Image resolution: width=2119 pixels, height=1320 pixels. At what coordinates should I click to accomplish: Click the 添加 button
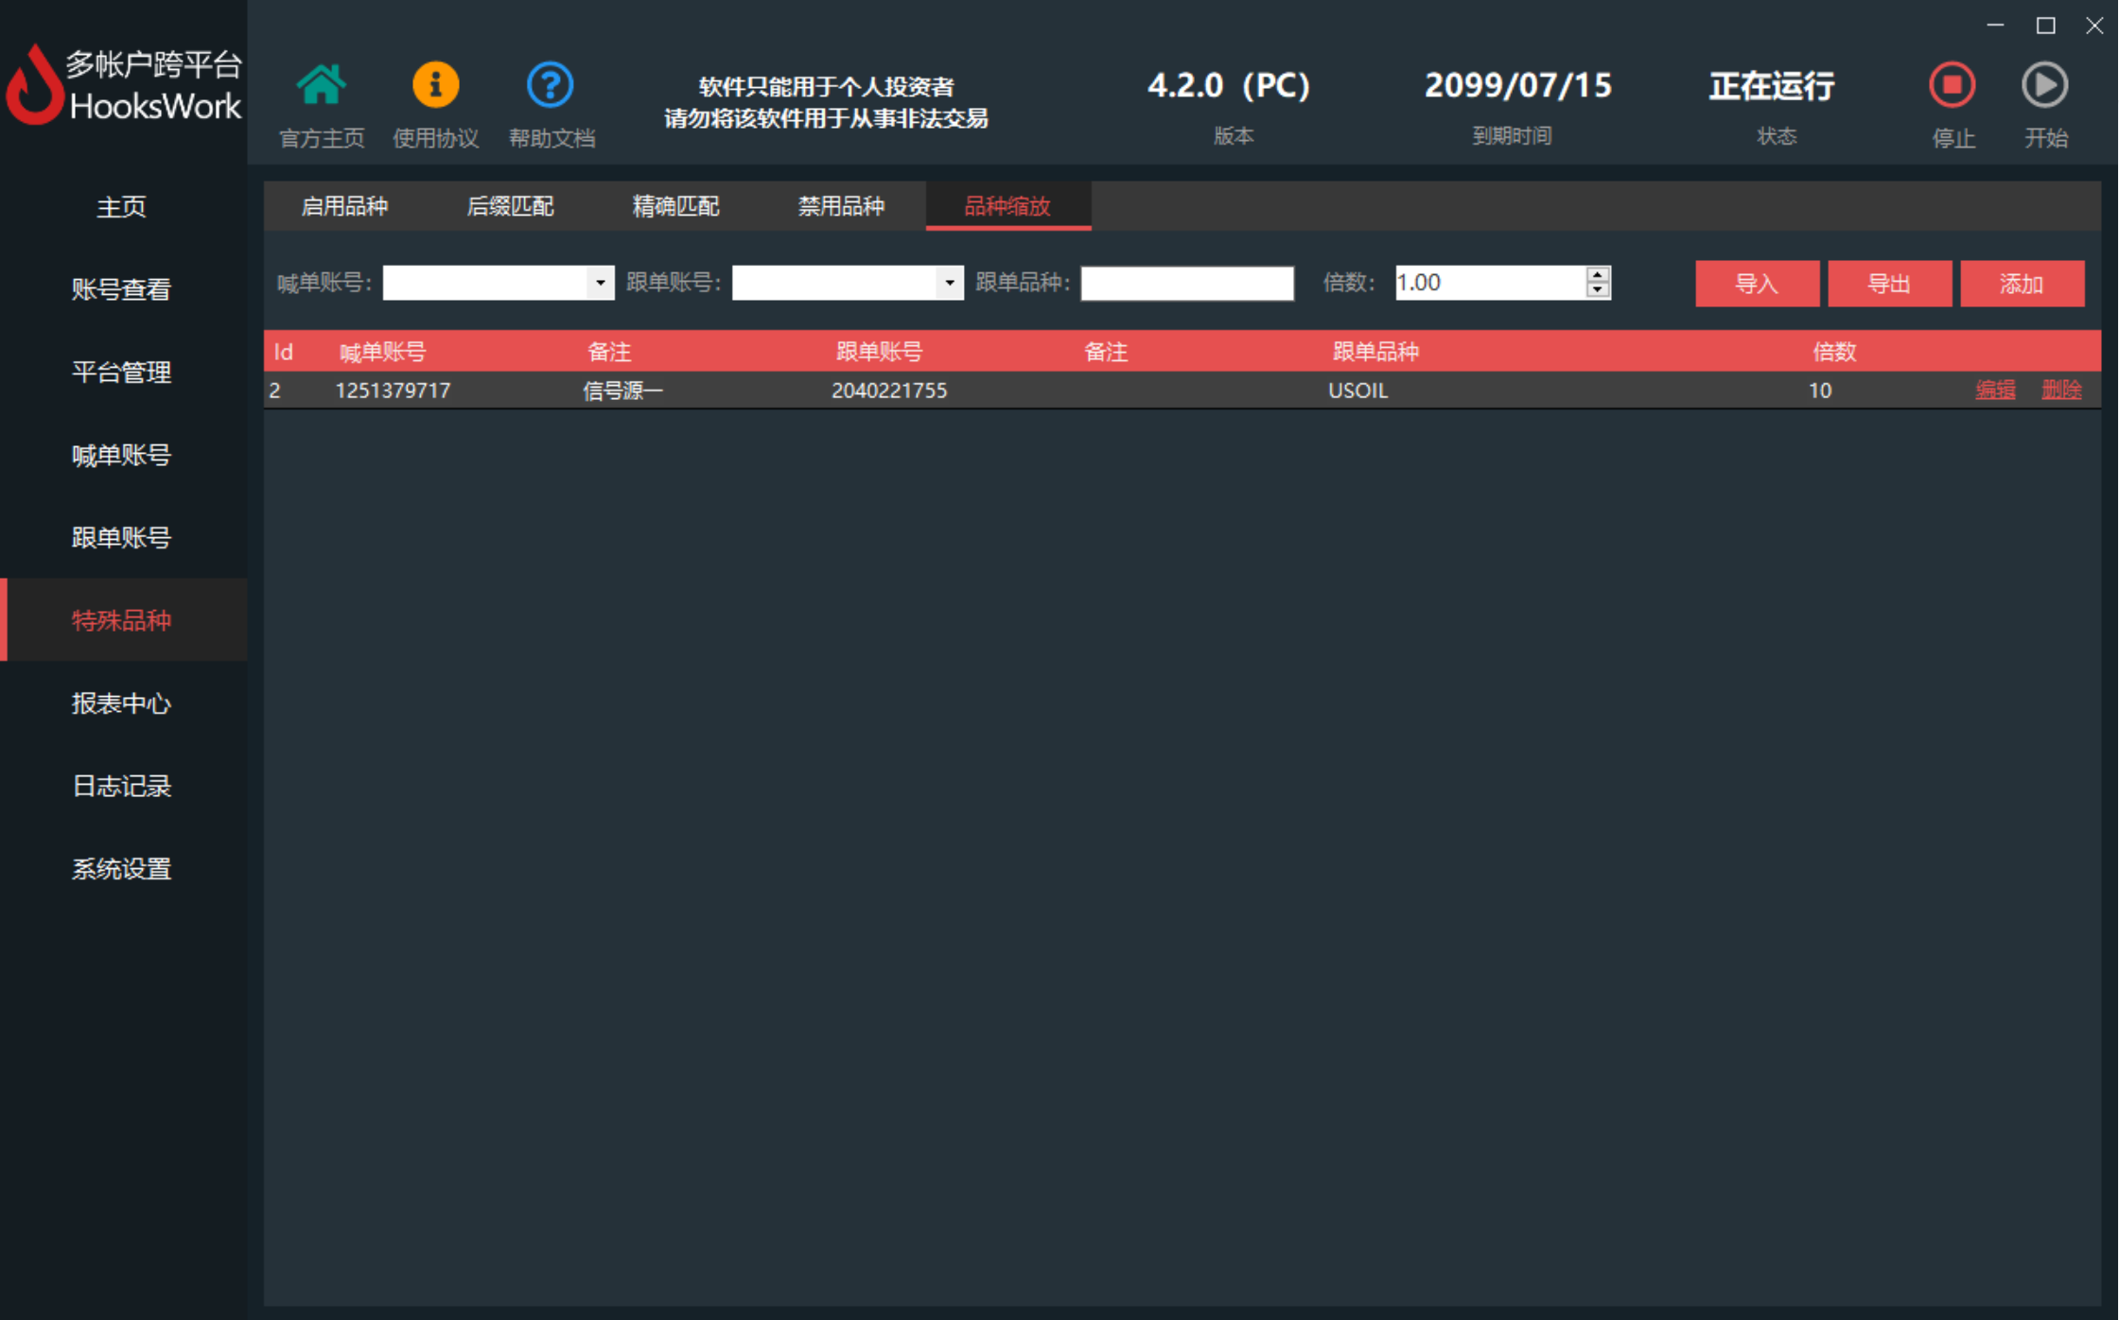point(2022,284)
